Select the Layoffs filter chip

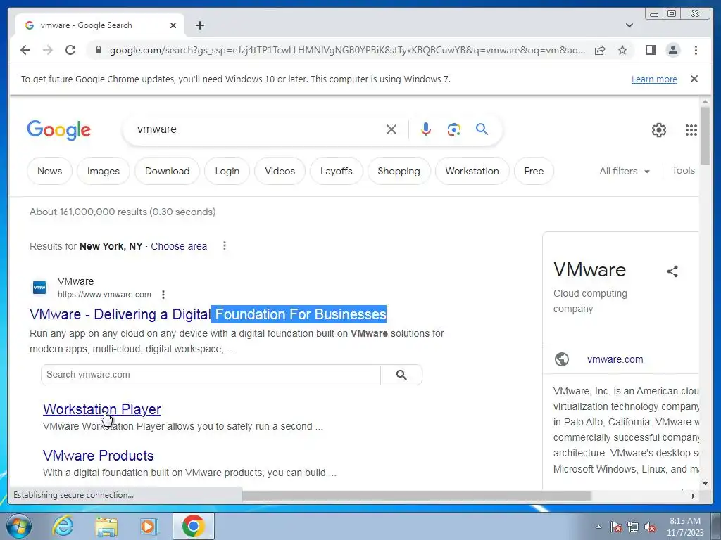pyautogui.click(x=337, y=171)
